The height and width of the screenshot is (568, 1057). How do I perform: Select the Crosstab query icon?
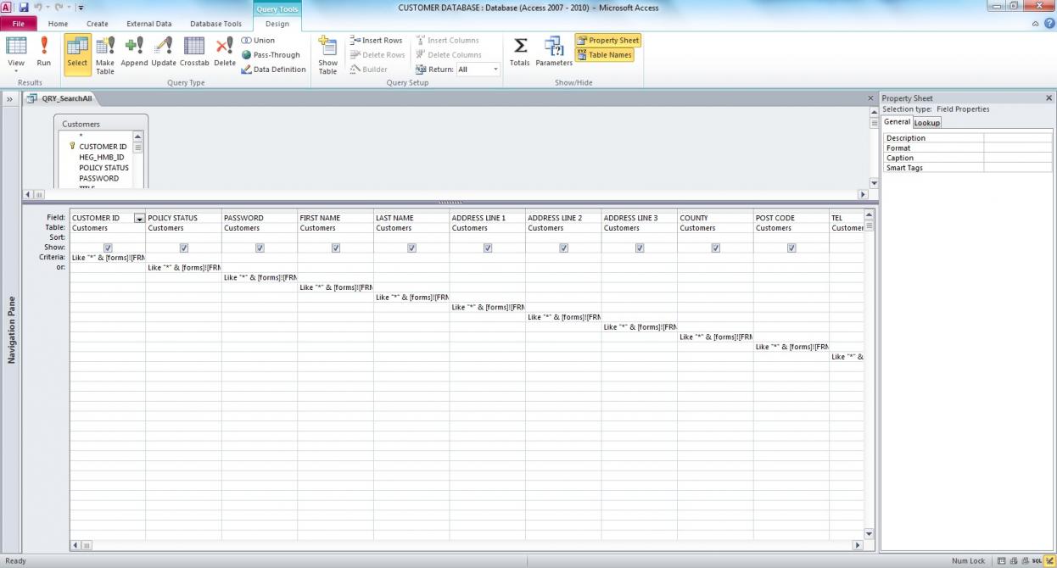point(194,51)
